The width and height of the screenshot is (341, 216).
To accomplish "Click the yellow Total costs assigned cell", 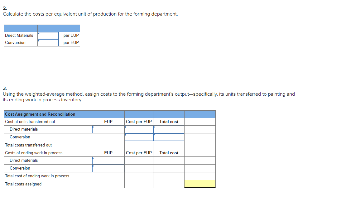I will [200, 184].
